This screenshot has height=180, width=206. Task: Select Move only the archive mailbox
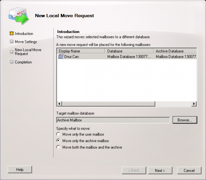[x=58, y=141]
